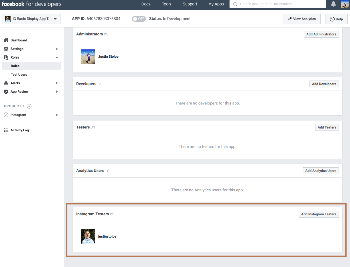This screenshot has height=267, width=350.
Task: Click the help icon beside Analytics Users
Action: tap(107, 171)
